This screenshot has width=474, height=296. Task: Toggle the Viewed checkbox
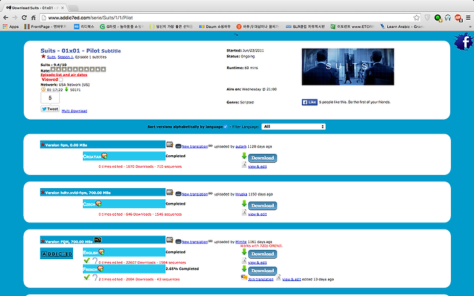click(x=61, y=80)
